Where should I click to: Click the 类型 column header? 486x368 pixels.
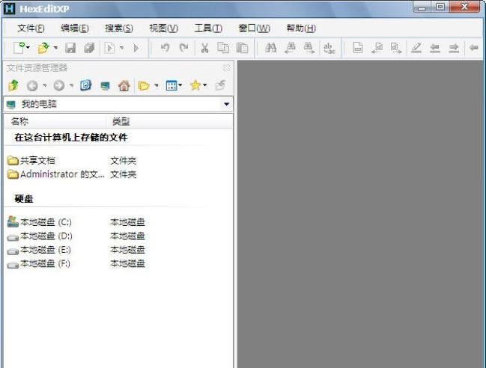pos(121,120)
